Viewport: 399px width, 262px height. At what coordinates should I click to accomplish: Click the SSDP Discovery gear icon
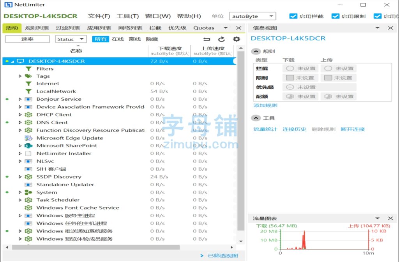(28, 177)
